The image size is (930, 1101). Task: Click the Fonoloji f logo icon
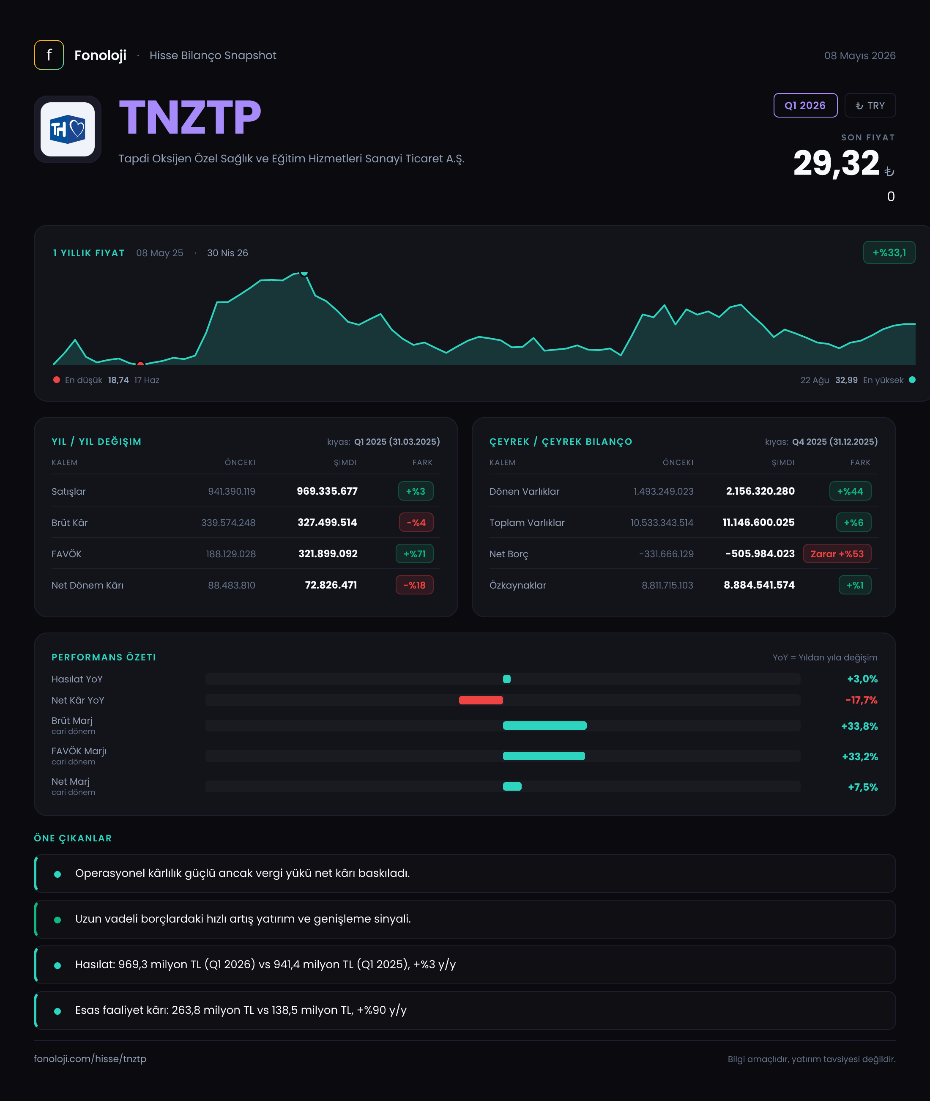coord(49,55)
